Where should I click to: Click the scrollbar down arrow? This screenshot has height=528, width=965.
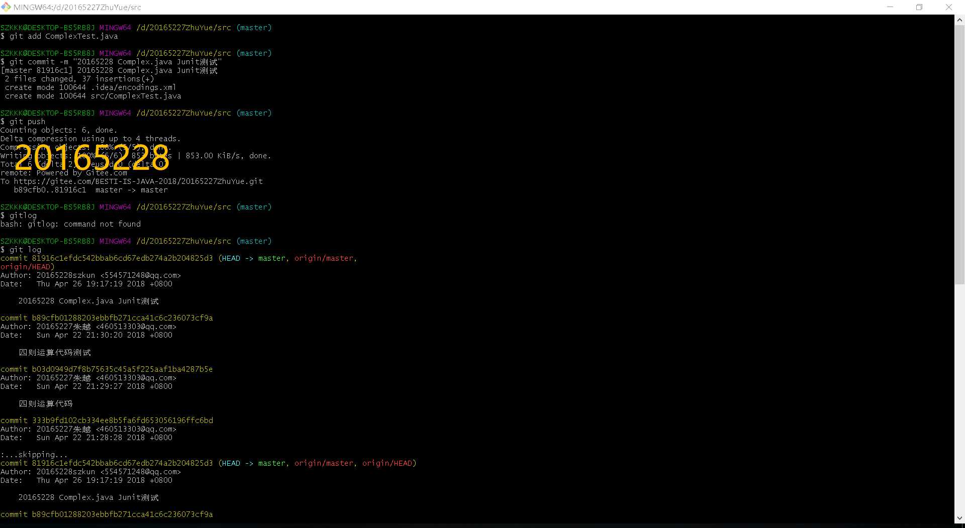tap(959, 518)
